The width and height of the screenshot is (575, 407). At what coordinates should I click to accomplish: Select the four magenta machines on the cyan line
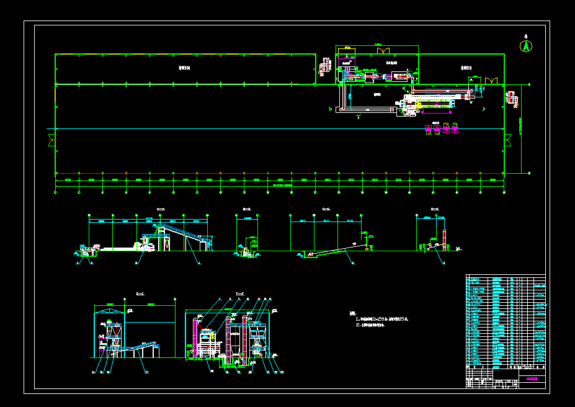[442, 129]
